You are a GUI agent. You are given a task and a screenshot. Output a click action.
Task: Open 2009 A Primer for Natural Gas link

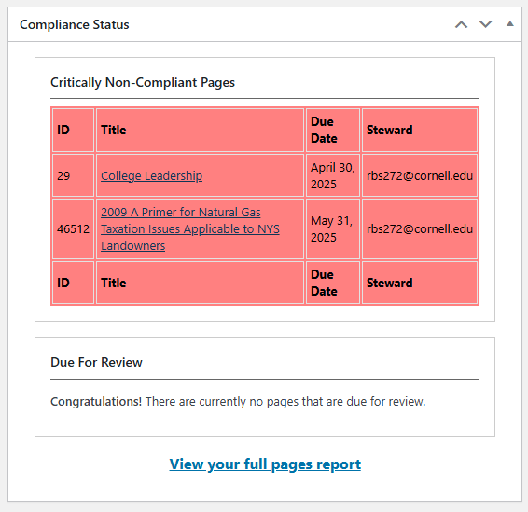pos(190,228)
